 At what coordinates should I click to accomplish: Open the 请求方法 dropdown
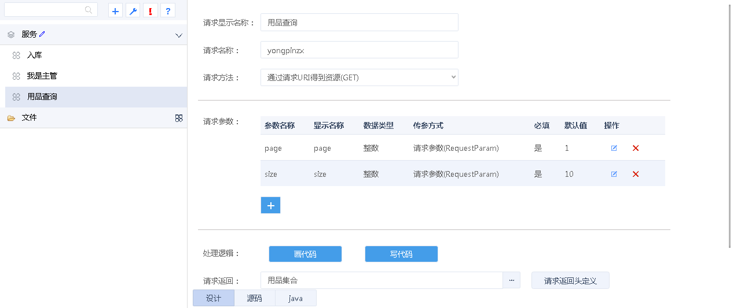click(359, 77)
